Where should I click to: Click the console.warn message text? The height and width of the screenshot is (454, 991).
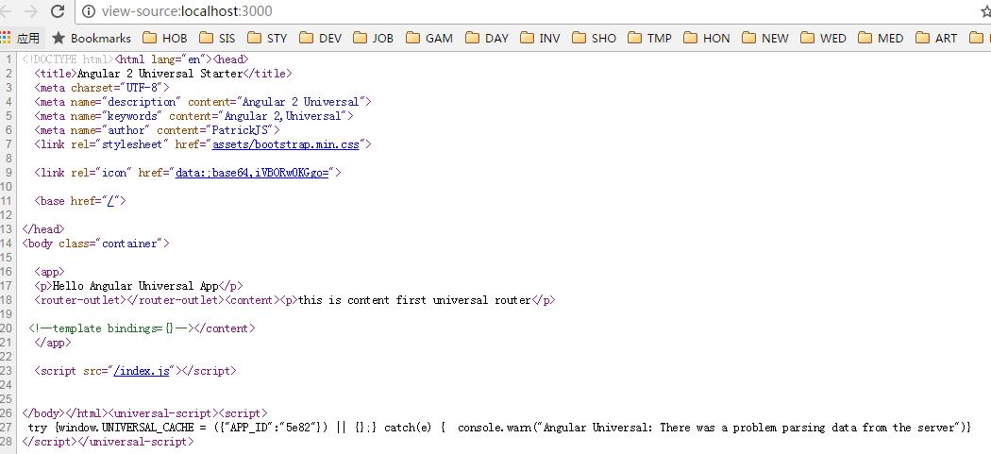(748, 429)
